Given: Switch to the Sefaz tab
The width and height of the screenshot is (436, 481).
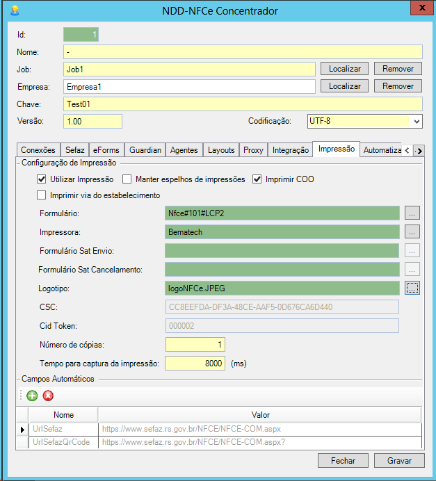Looking at the screenshot, I should [x=74, y=150].
